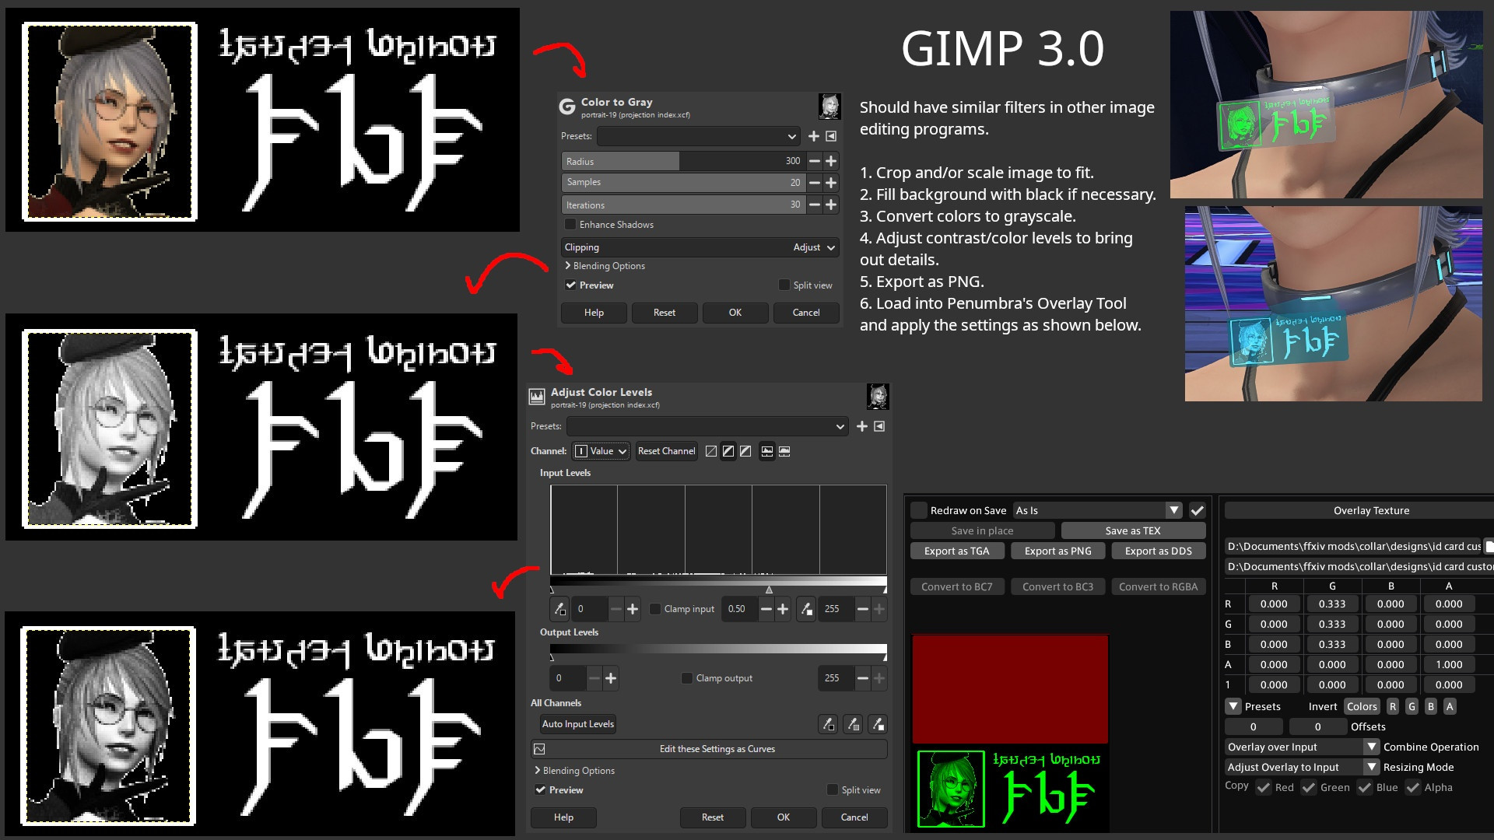Image resolution: width=1494 pixels, height=840 pixels.
Task: Click plus icon beside Adjust Color Levels presets
Action: 862,426
